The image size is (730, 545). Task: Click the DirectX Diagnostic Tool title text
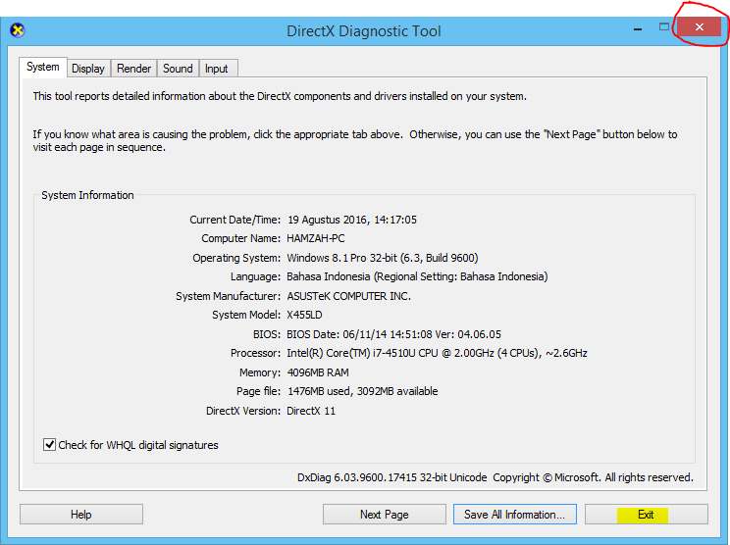[x=364, y=31]
